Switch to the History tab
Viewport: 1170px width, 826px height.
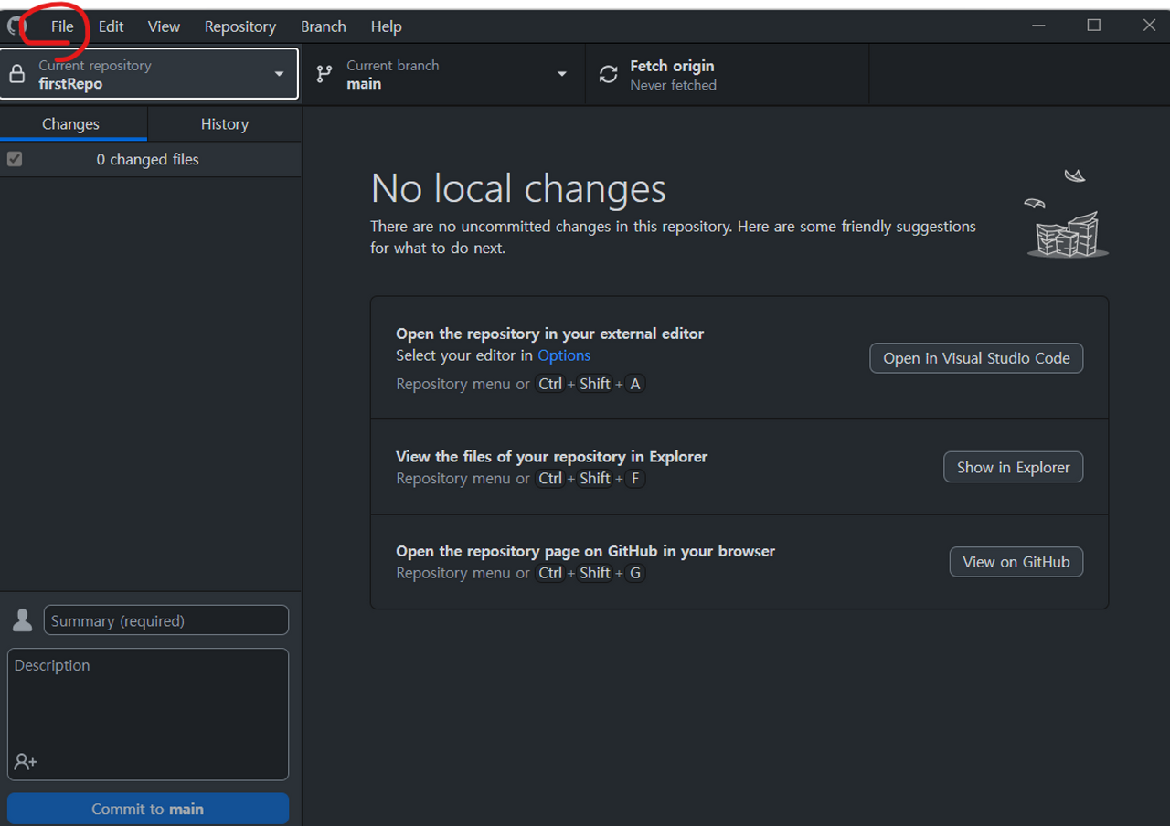tap(225, 124)
